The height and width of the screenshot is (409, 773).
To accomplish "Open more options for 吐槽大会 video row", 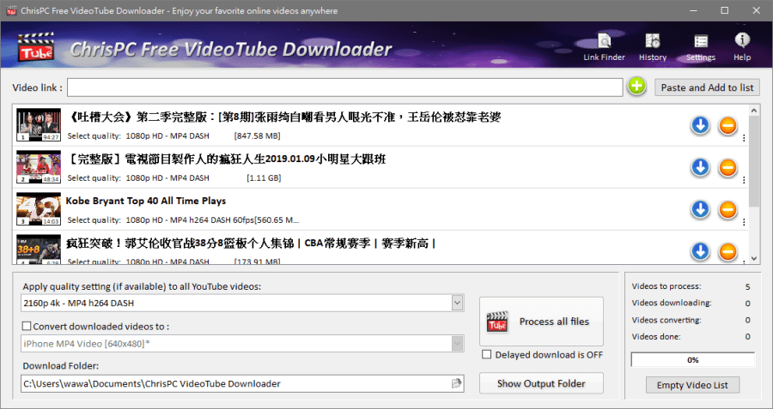I will 744,138.
